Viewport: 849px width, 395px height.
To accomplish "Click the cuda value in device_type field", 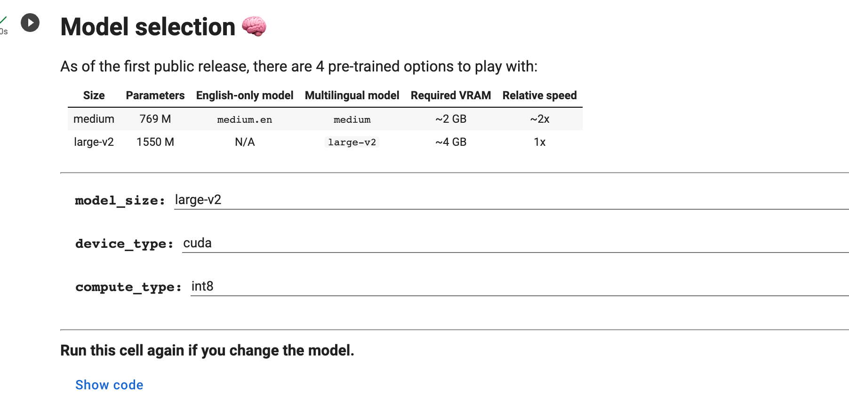I will click(x=197, y=243).
